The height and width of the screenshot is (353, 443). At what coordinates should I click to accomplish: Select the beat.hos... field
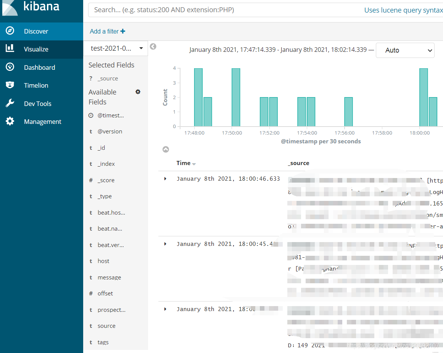[x=111, y=213]
